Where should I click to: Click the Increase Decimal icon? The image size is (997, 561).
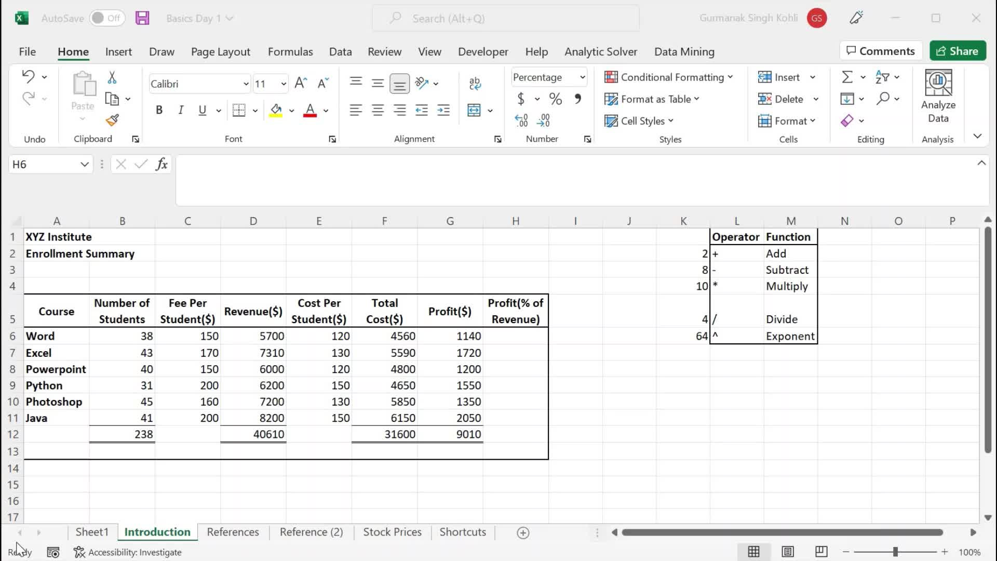click(x=521, y=121)
